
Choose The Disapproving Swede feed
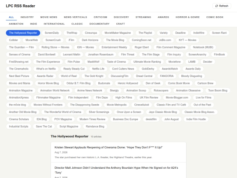(x=85, y=105)
